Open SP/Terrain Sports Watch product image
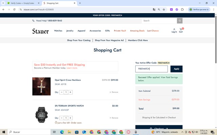Viewport: 217px width, 135px height. pyautogui.click(x=41, y=115)
